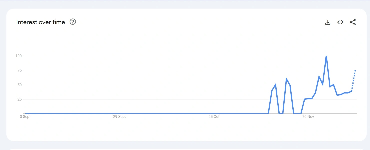Click the share icon

(x=353, y=22)
